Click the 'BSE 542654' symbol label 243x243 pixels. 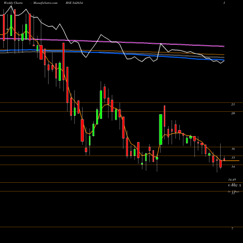coord(74,3)
